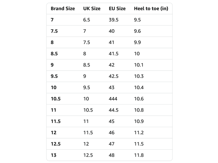218x163 pixels.
Task: Select Brand Size 7.5 cell
Action: tap(54, 31)
